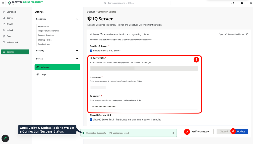Open Repositories settings item

click(x=43, y=26)
